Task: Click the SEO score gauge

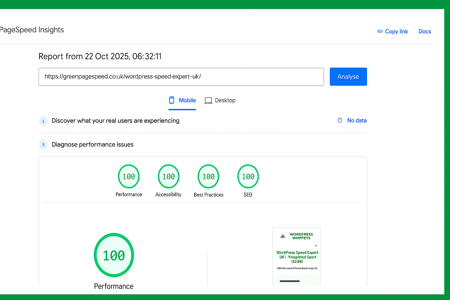Action: 248,177
